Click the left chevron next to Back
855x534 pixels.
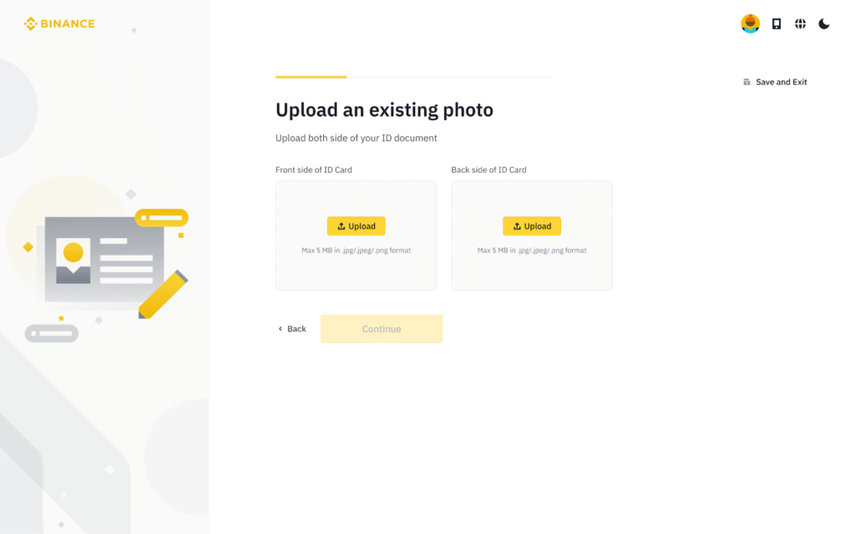coord(279,328)
